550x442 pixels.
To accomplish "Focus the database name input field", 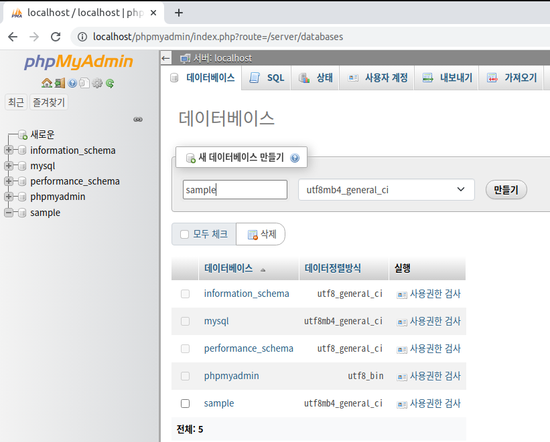I will pos(235,189).
